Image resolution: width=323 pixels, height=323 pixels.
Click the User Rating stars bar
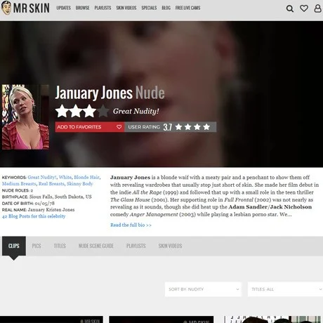pyautogui.click(x=171, y=127)
